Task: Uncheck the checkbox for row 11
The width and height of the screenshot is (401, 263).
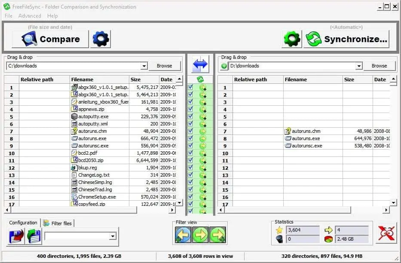Action: click(x=190, y=160)
